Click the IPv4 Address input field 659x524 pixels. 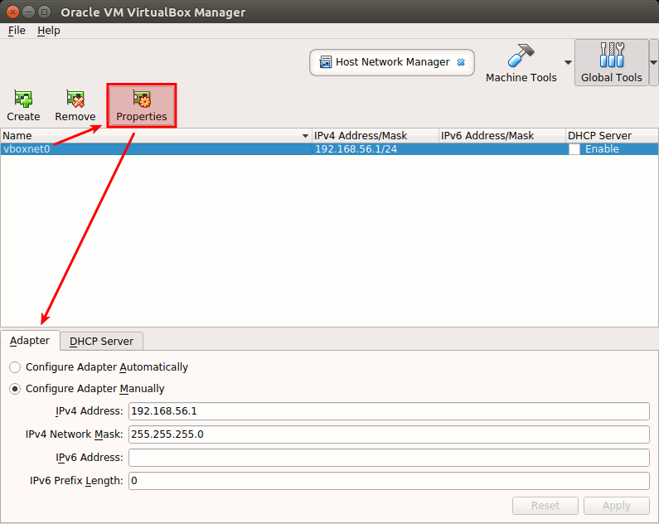(389, 411)
